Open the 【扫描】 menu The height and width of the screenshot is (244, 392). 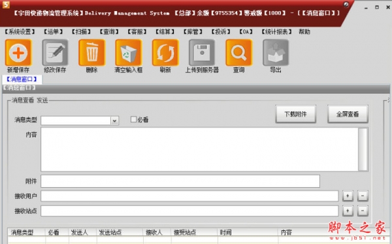point(81,32)
